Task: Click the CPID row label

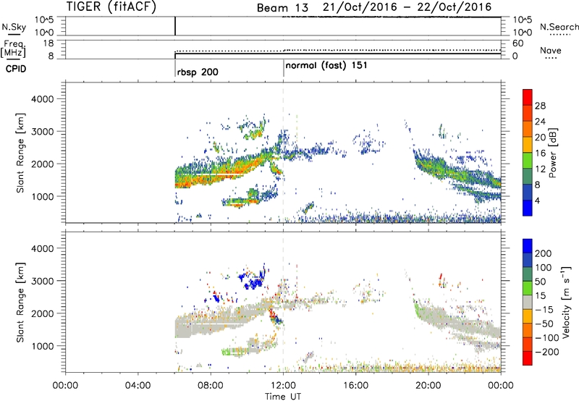Action: pyautogui.click(x=16, y=69)
